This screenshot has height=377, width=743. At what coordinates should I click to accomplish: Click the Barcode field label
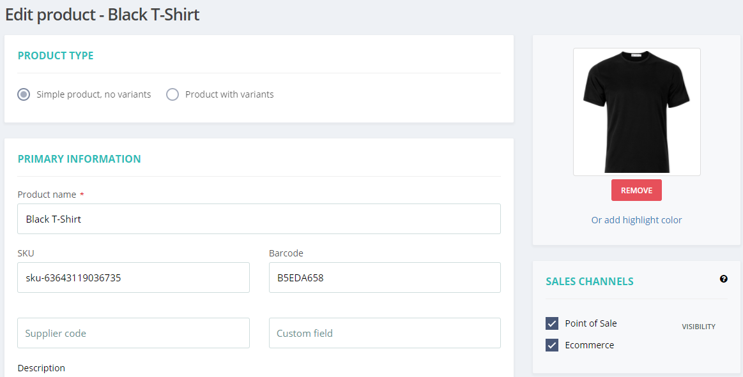286,253
